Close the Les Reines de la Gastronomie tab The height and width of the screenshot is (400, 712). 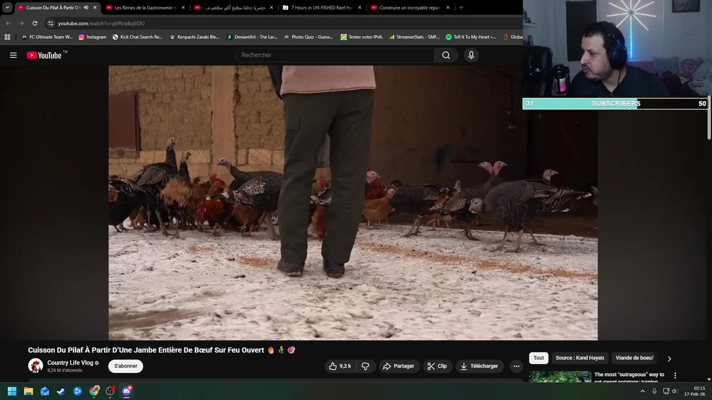(183, 8)
